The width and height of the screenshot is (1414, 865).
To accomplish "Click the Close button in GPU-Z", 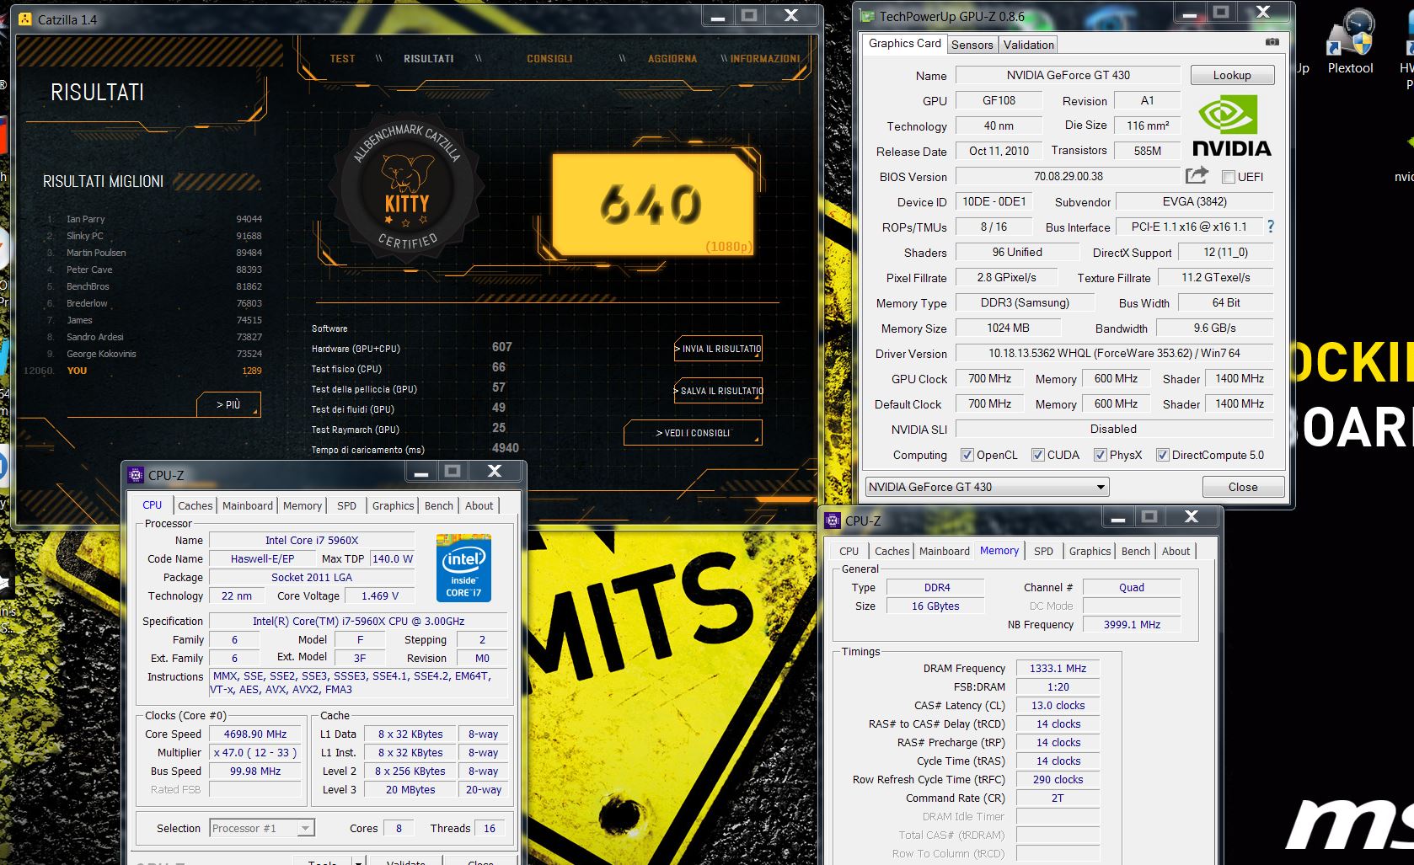I will [x=1243, y=487].
